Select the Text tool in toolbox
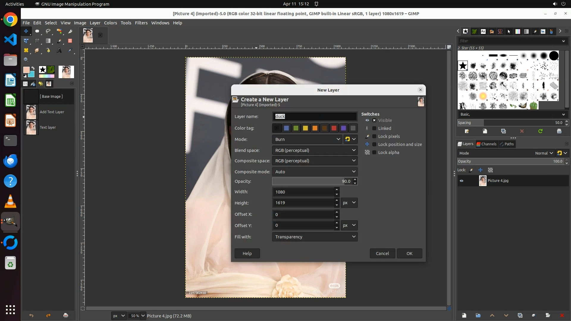Image resolution: width=571 pixels, height=321 pixels. [59, 51]
